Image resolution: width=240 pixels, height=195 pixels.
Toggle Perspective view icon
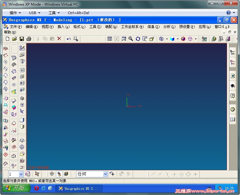coord(152,39)
